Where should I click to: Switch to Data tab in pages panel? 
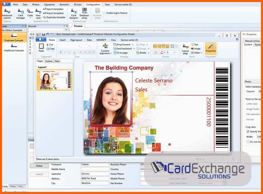point(57,61)
